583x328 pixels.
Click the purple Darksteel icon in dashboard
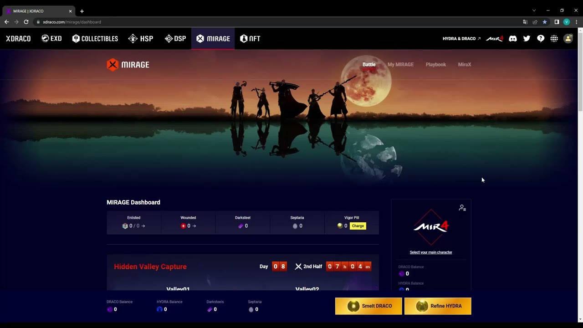coord(241,226)
